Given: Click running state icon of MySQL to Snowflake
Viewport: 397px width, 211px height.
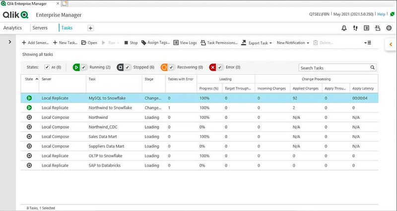Looking at the screenshot, I should (29, 98).
